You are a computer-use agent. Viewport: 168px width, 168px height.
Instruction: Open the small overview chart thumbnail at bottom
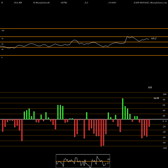click(83, 161)
